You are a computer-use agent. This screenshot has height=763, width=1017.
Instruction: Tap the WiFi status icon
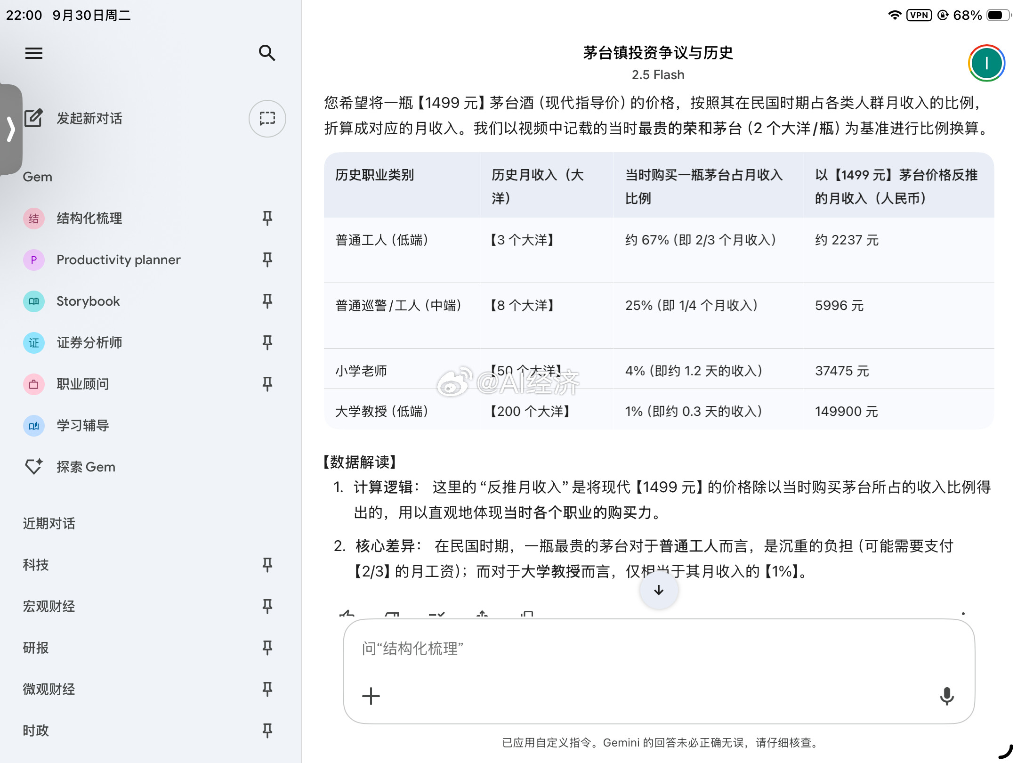click(x=894, y=15)
